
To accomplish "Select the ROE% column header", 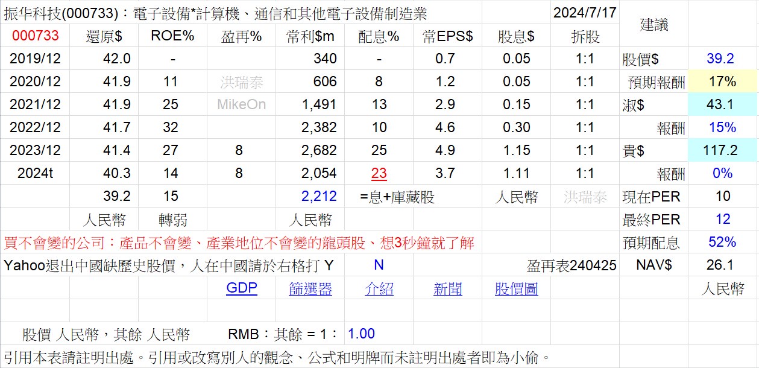I will tap(172, 36).
